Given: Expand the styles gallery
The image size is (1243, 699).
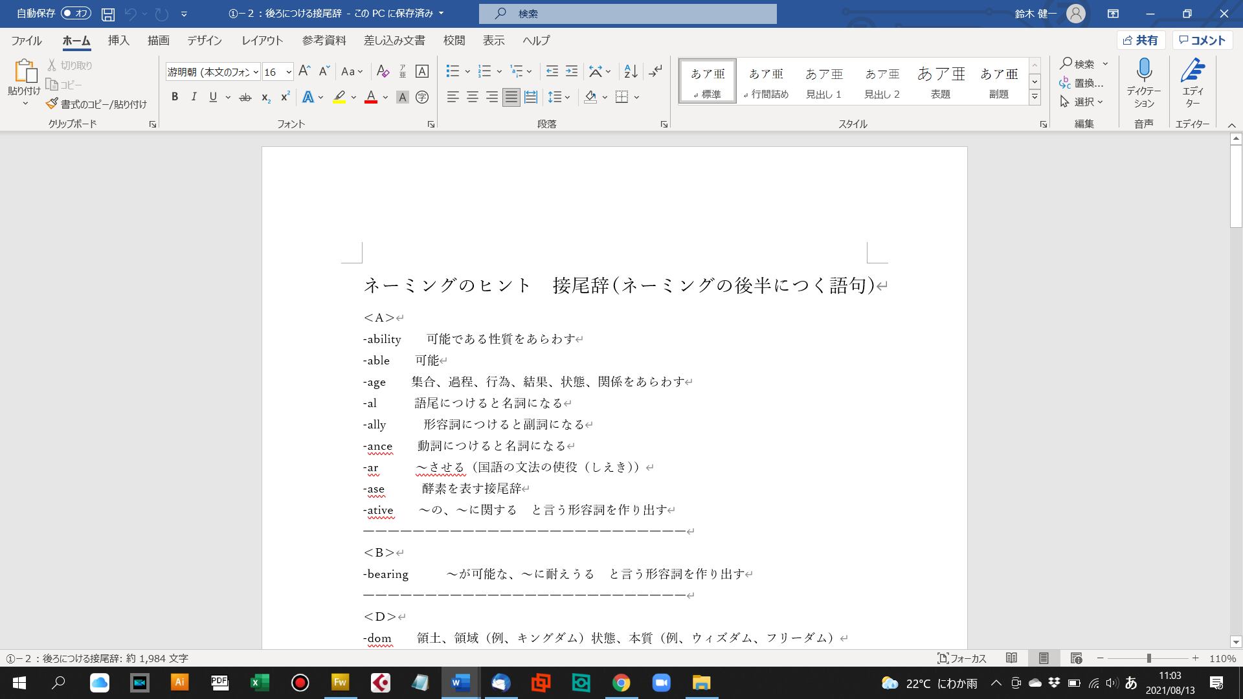Looking at the screenshot, I should (1035, 97).
